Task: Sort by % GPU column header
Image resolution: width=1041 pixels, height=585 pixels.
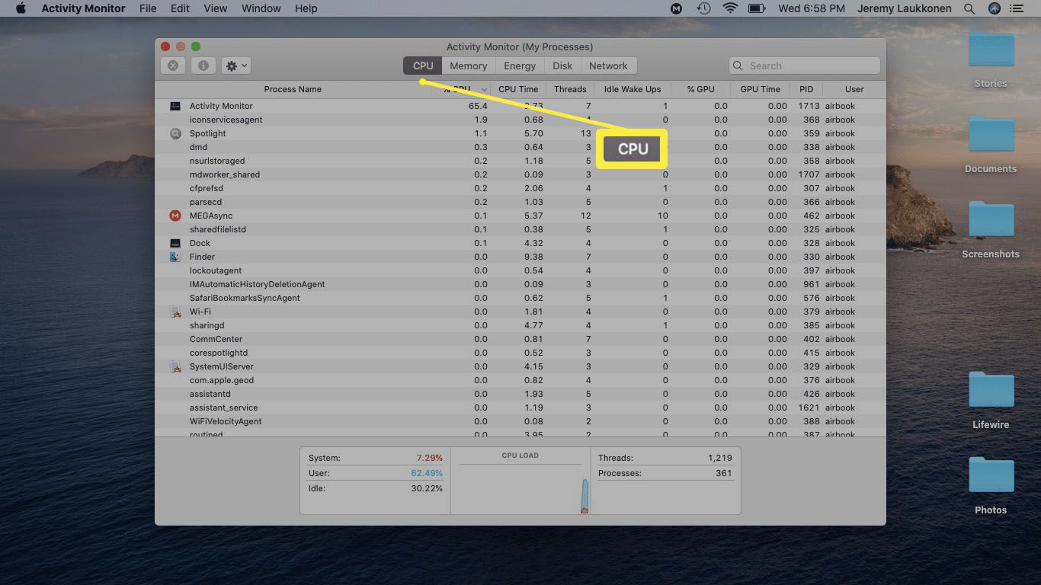Action: click(x=700, y=89)
